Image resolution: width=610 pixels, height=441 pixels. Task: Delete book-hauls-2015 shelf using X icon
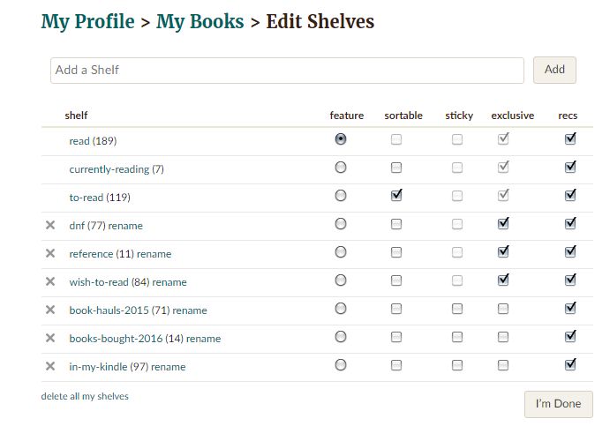[x=50, y=310]
